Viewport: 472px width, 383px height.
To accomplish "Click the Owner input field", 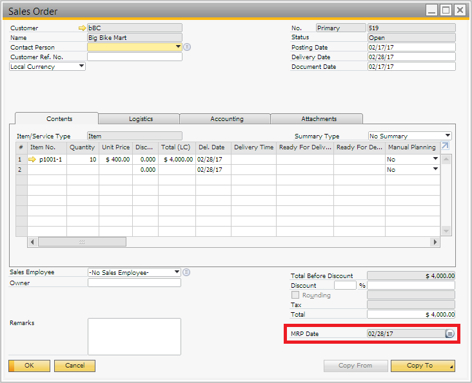I will coord(134,283).
